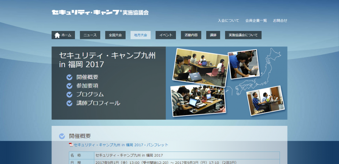This screenshot has width=339, height=164.
Task: Open the 会員企業一覧 link
Action: [x=256, y=21]
